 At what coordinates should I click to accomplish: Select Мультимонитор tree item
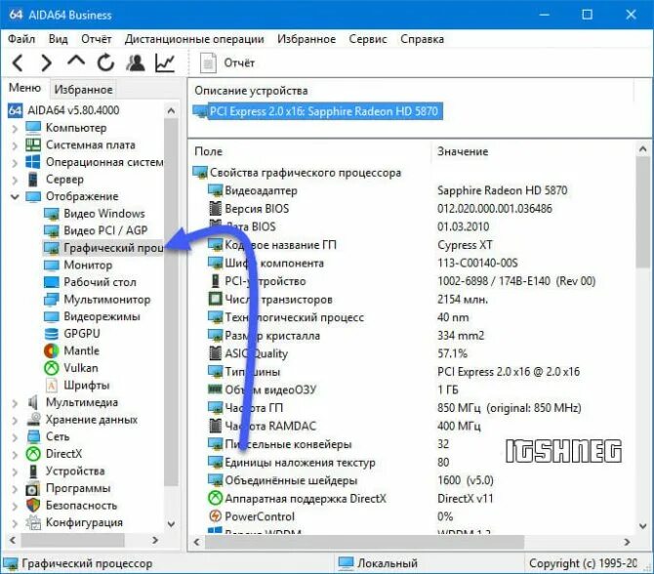(106, 299)
